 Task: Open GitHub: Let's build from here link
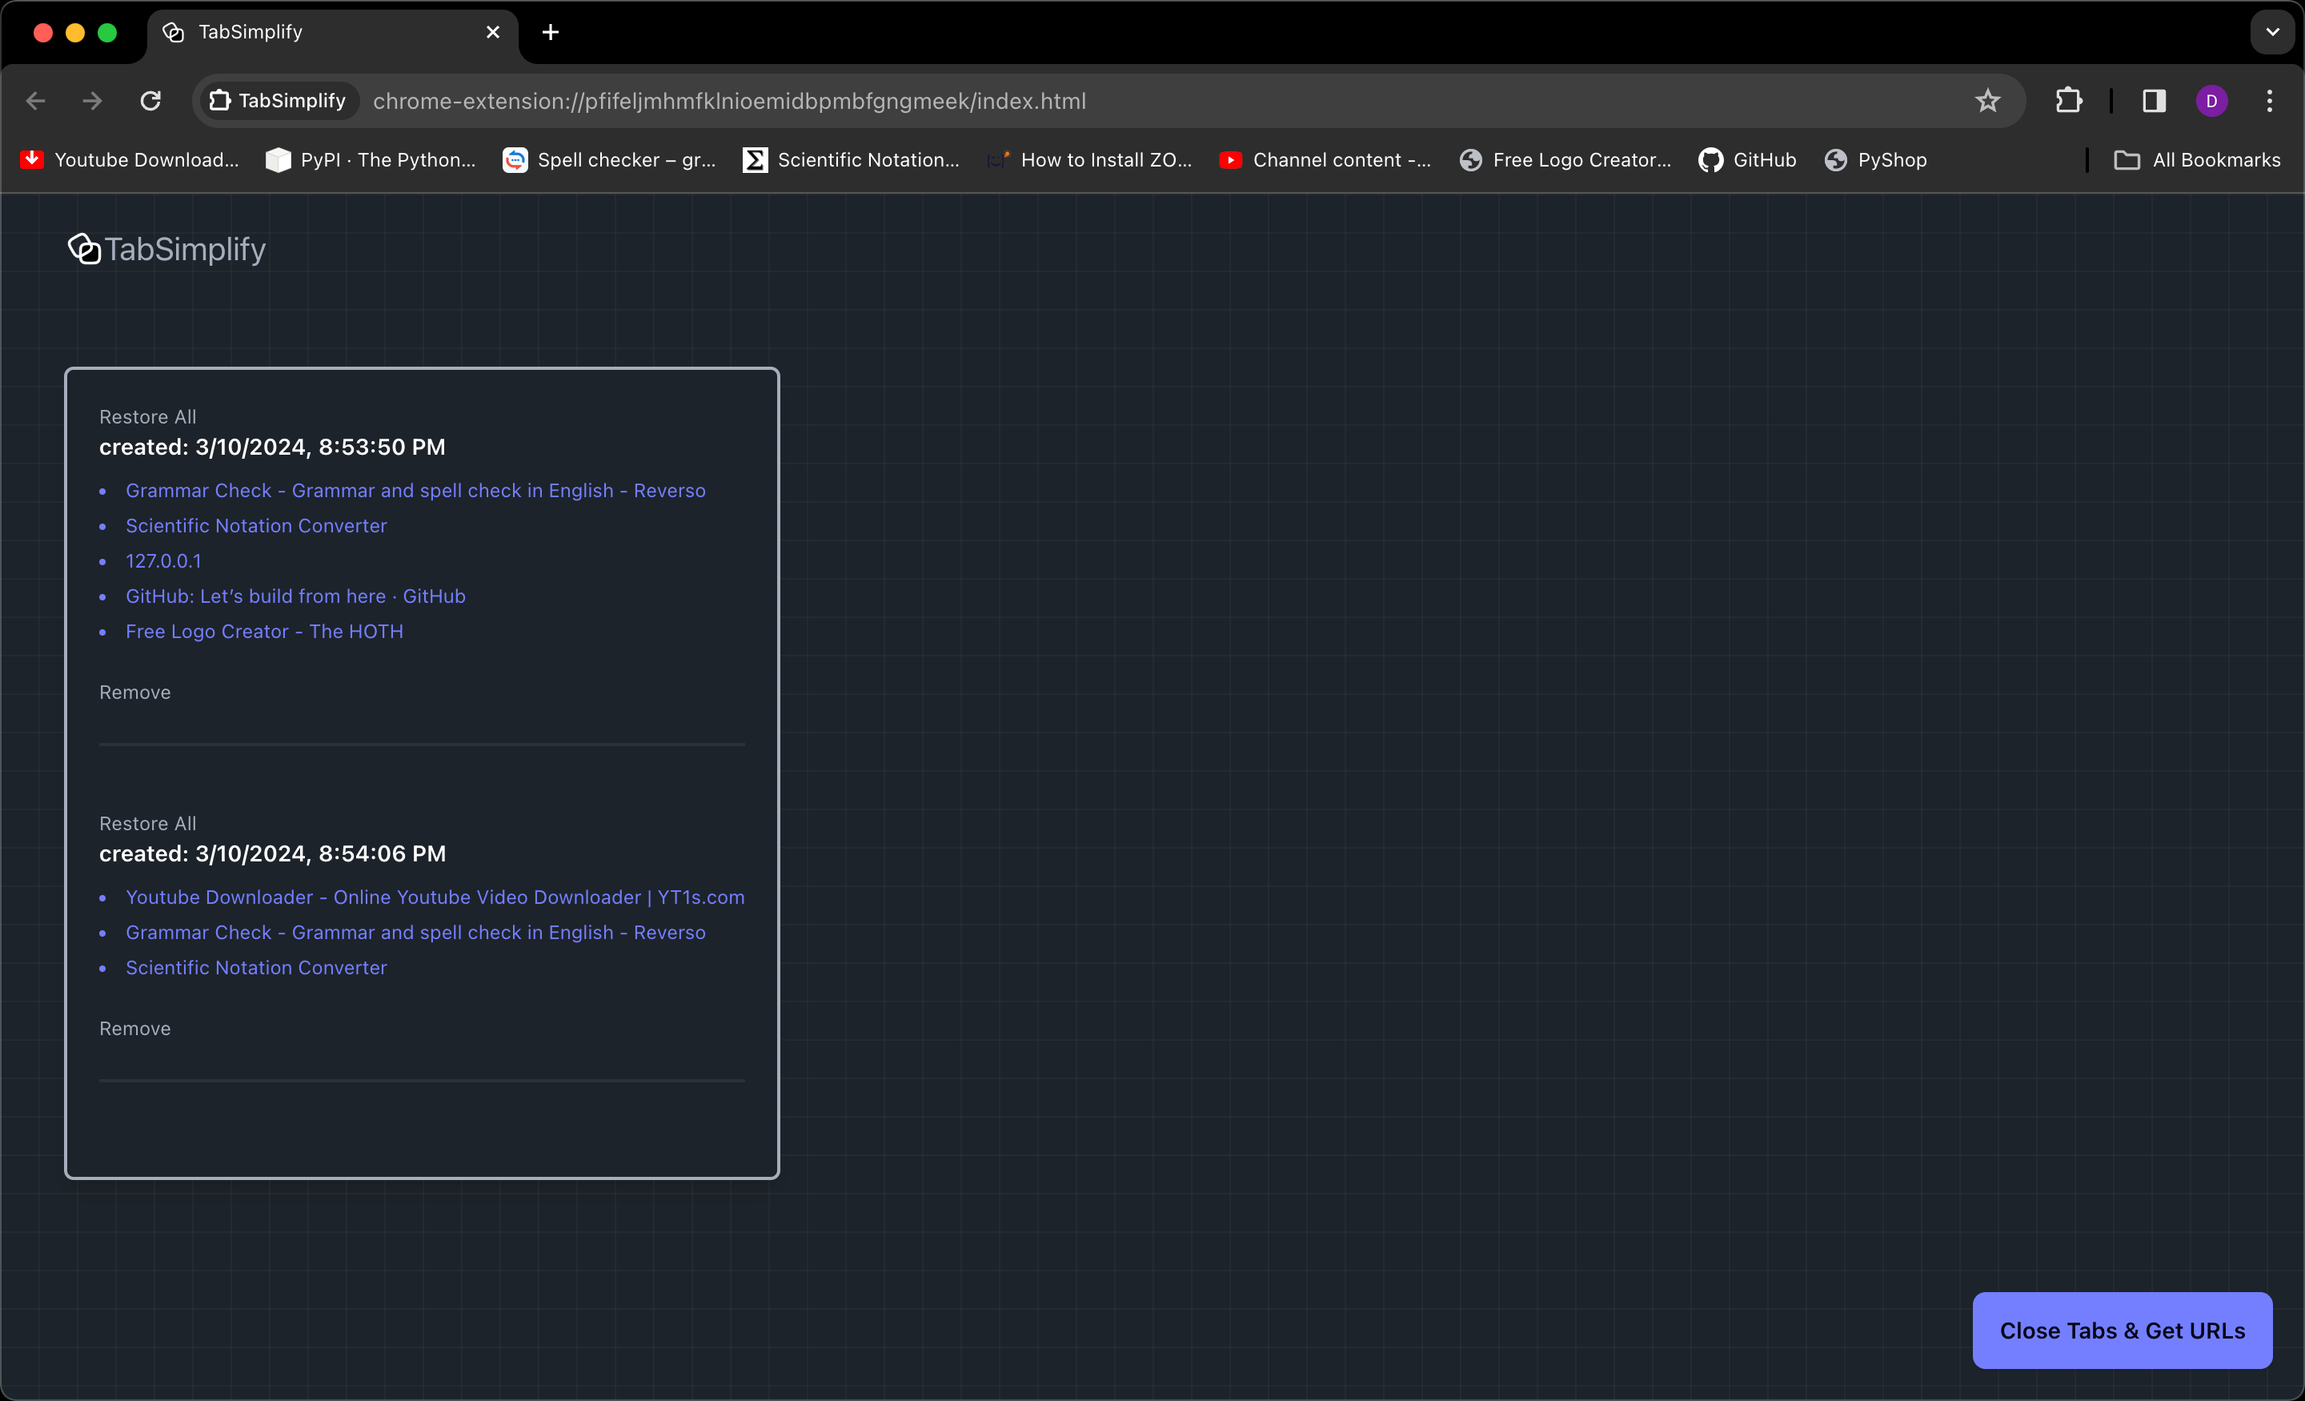(x=295, y=596)
